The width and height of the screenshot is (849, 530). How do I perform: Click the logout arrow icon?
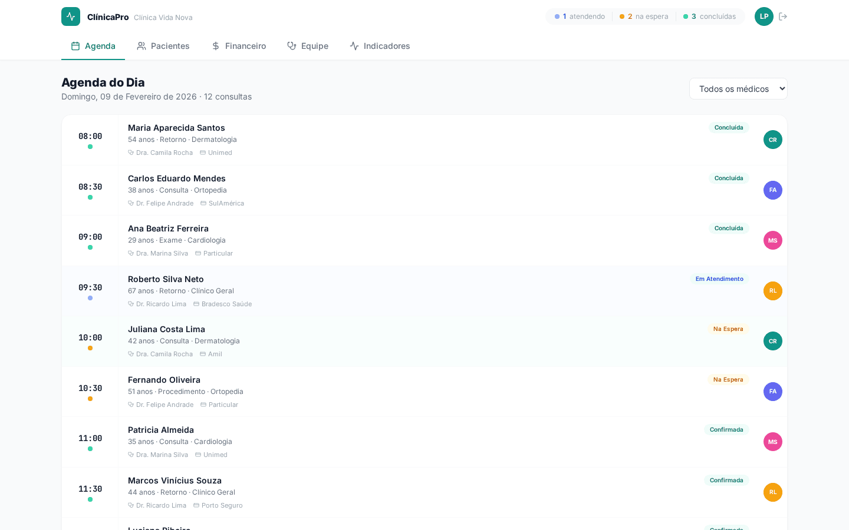pos(783,16)
